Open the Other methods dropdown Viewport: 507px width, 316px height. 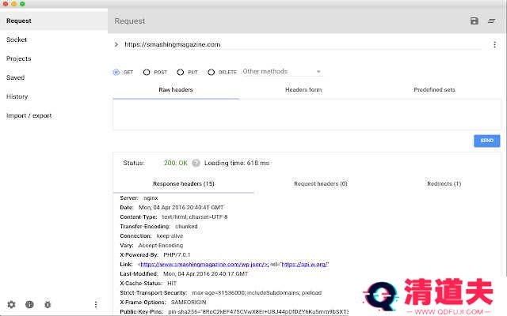(281, 72)
